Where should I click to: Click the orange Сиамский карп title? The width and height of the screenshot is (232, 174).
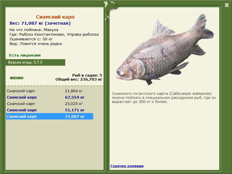(55, 17)
